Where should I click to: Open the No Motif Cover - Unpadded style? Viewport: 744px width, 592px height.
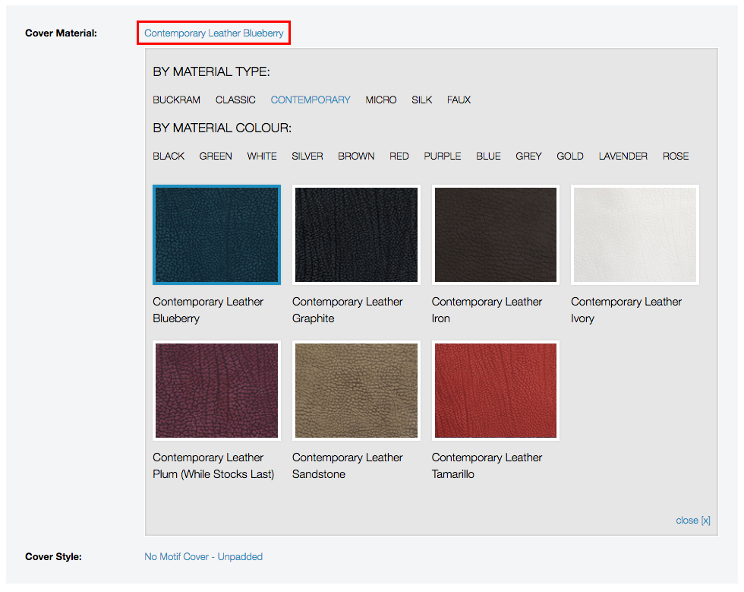(x=203, y=557)
